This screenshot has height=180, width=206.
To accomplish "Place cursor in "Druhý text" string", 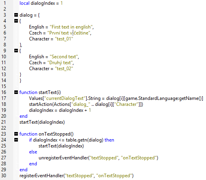I will pos(60,63).
